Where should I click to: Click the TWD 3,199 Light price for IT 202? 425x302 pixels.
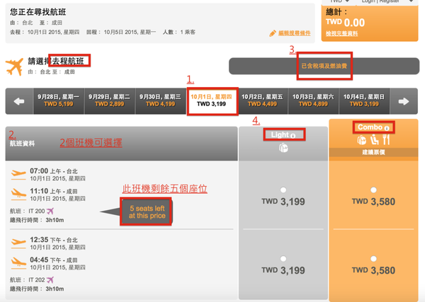tap(283, 270)
